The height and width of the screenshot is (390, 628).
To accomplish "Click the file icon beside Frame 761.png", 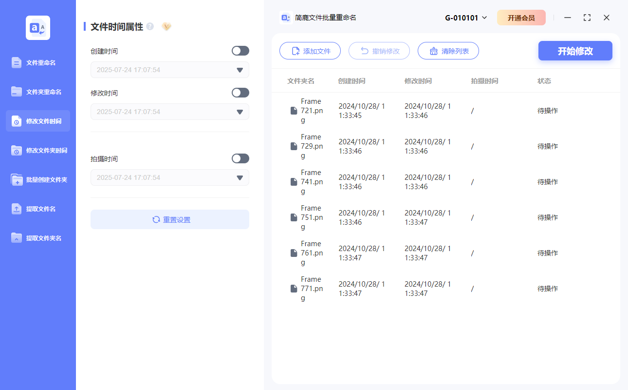I will click(294, 253).
